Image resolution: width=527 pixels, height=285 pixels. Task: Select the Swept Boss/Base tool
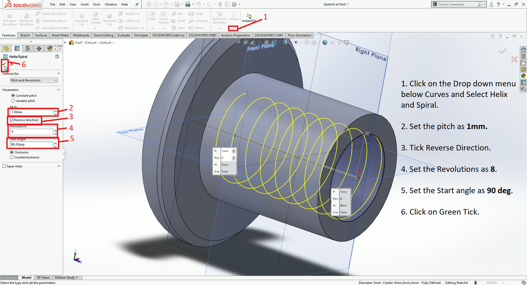pos(51,14)
